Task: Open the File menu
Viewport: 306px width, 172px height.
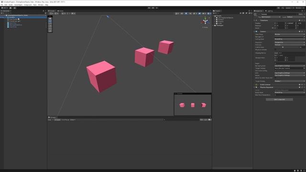Action: click(x=2, y=5)
